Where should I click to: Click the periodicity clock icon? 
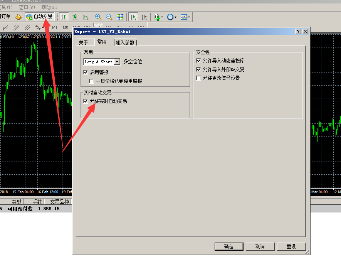click(170, 17)
